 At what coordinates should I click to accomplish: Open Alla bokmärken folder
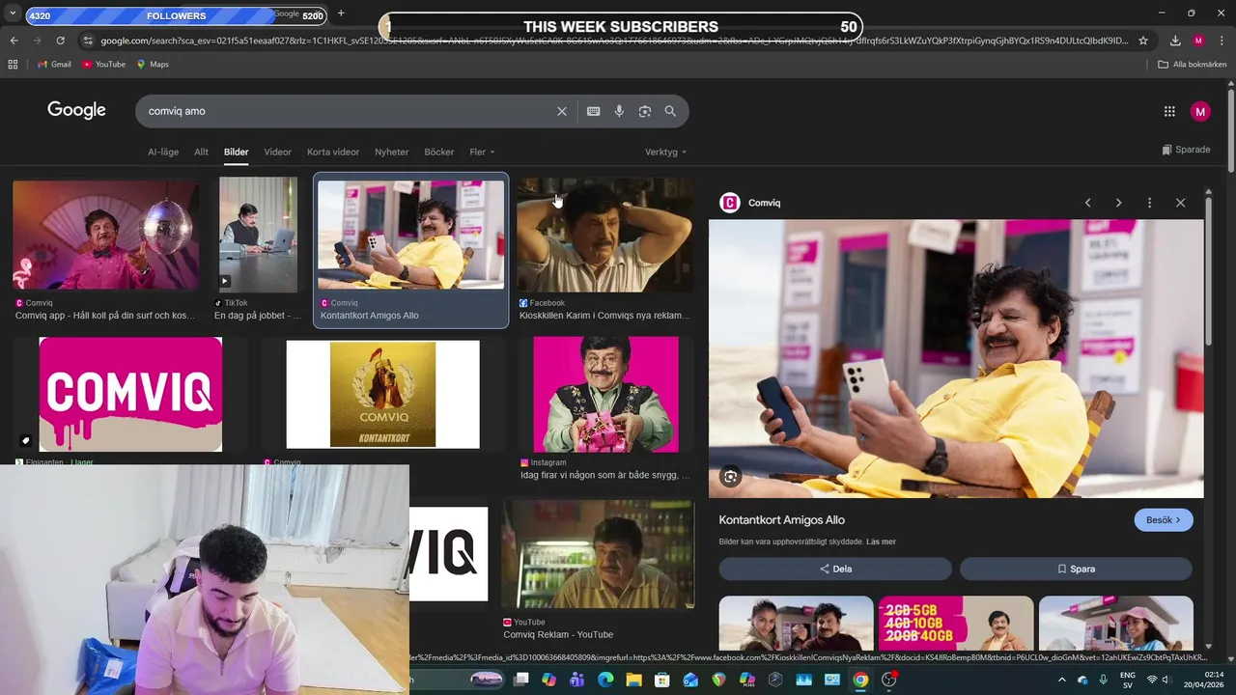point(1193,64)
